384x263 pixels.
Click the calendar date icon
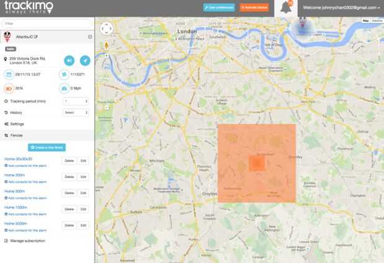[9, 74]
